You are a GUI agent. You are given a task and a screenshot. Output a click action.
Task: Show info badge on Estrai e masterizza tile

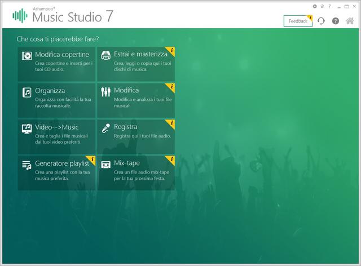tap(171, 50)
